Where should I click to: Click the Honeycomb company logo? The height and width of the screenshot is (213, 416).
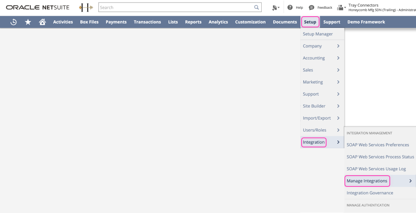pyautogui.click(x=86, y=7)
